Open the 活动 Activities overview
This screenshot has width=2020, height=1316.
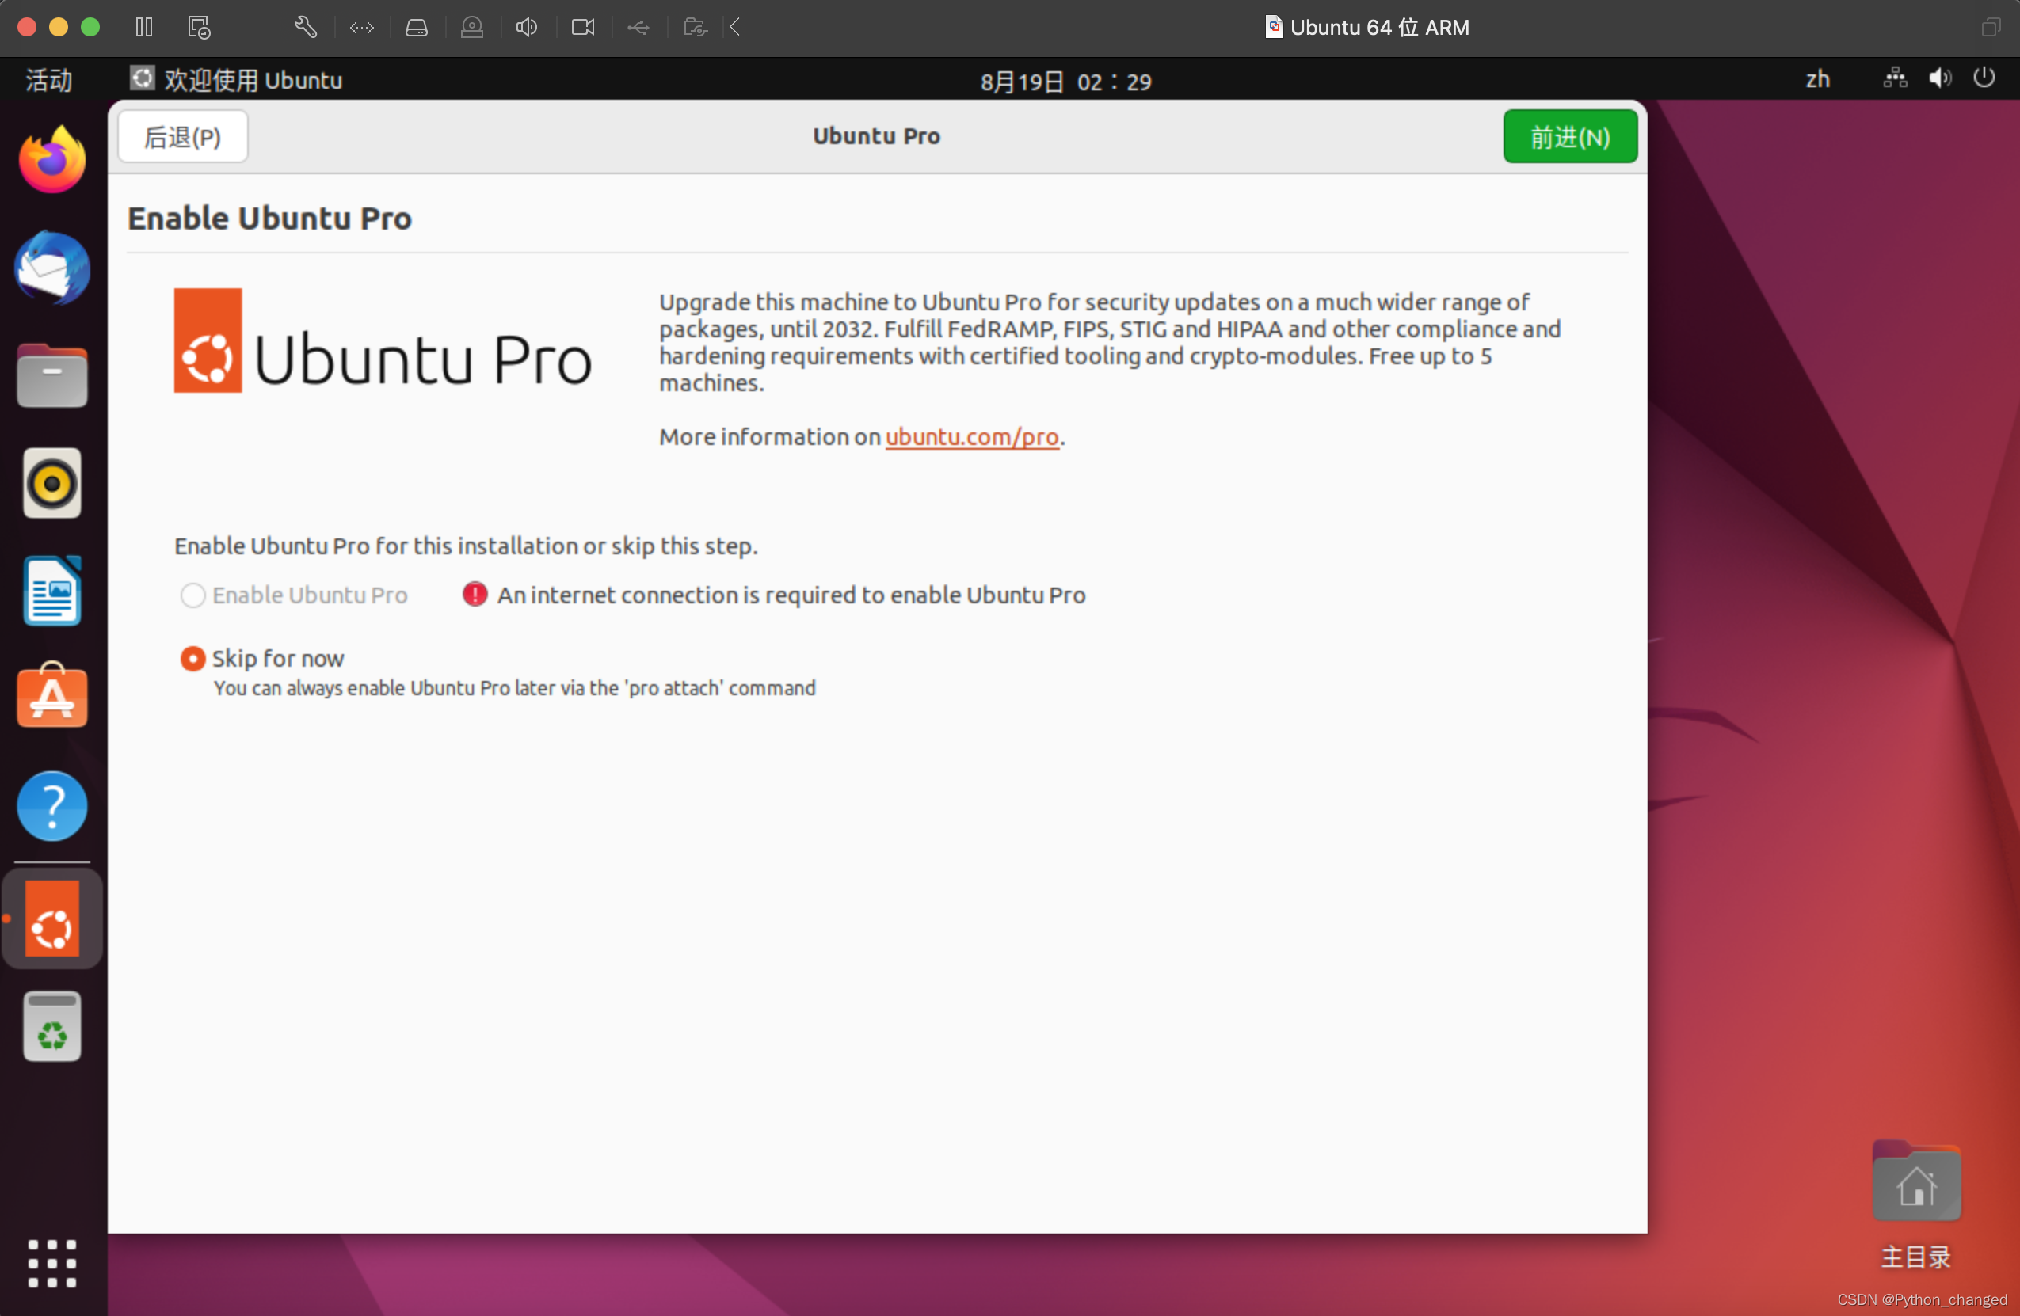click(48, 81)
